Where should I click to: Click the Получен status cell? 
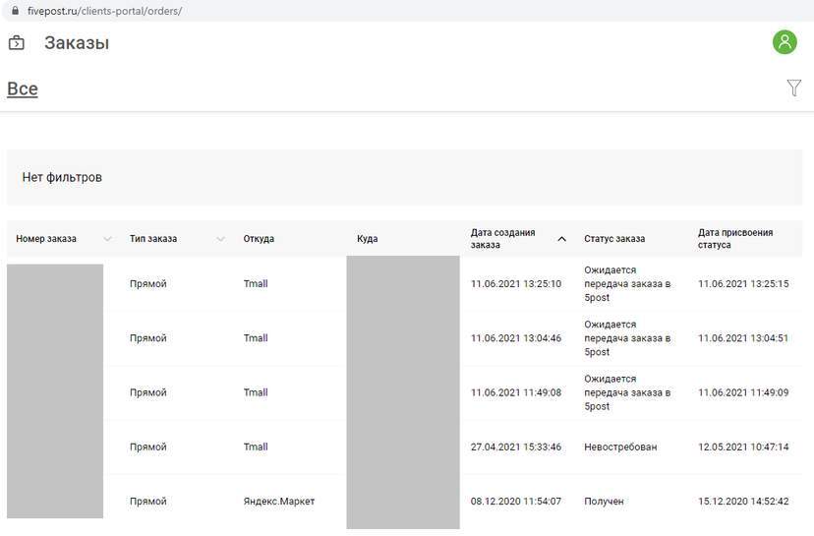click(x=604, y=502)
